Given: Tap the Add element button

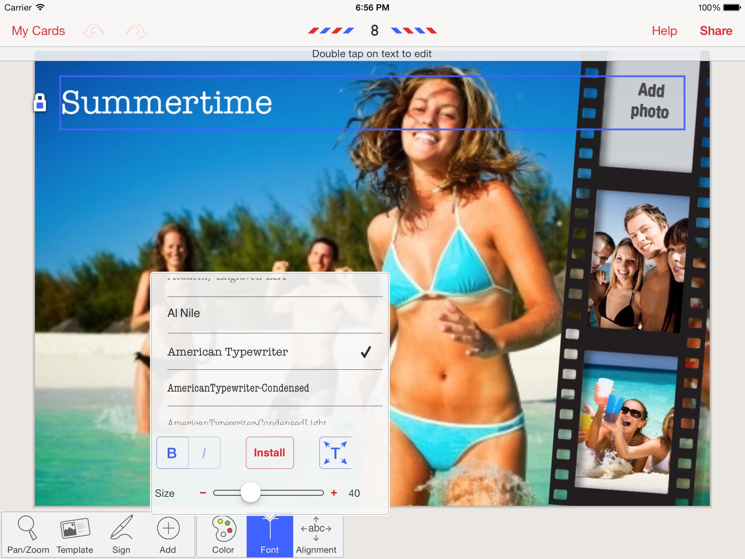Looking at the screenshot, I should (168, 535).
